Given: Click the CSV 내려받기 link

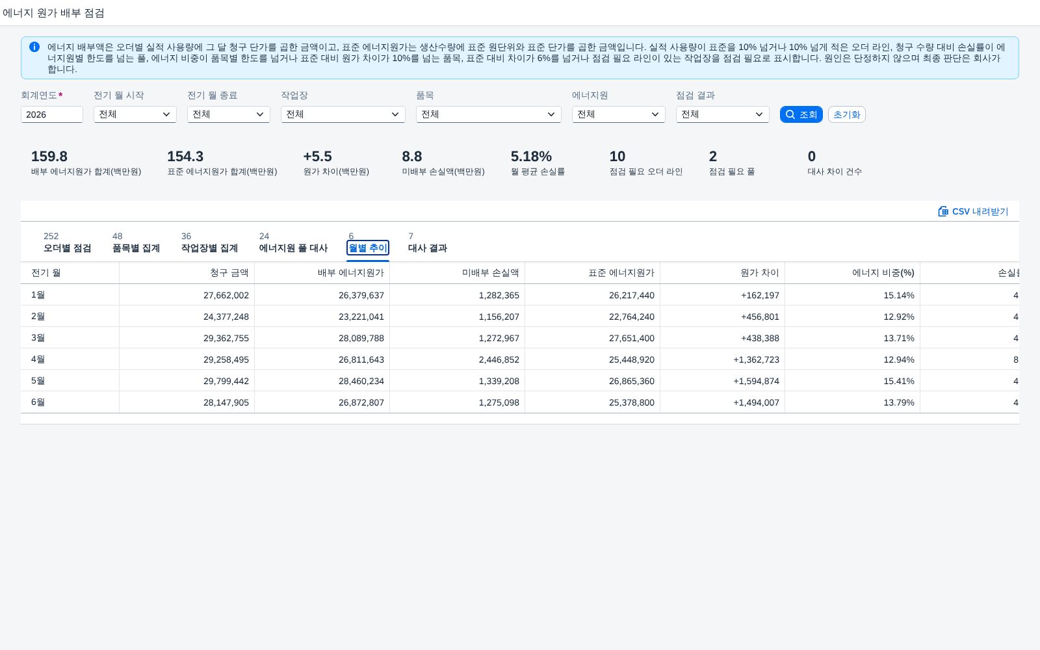Looking at the screenshot, I should [x=973, y=211].
